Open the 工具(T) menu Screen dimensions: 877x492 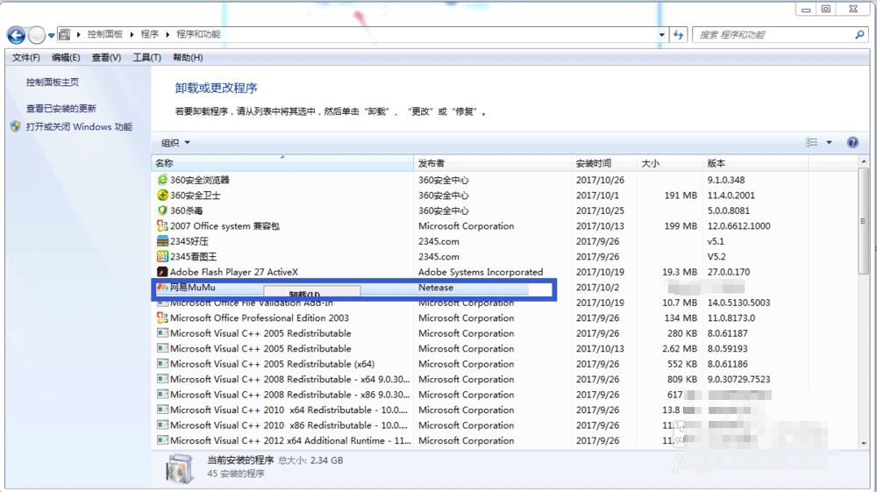click(146, 58)
